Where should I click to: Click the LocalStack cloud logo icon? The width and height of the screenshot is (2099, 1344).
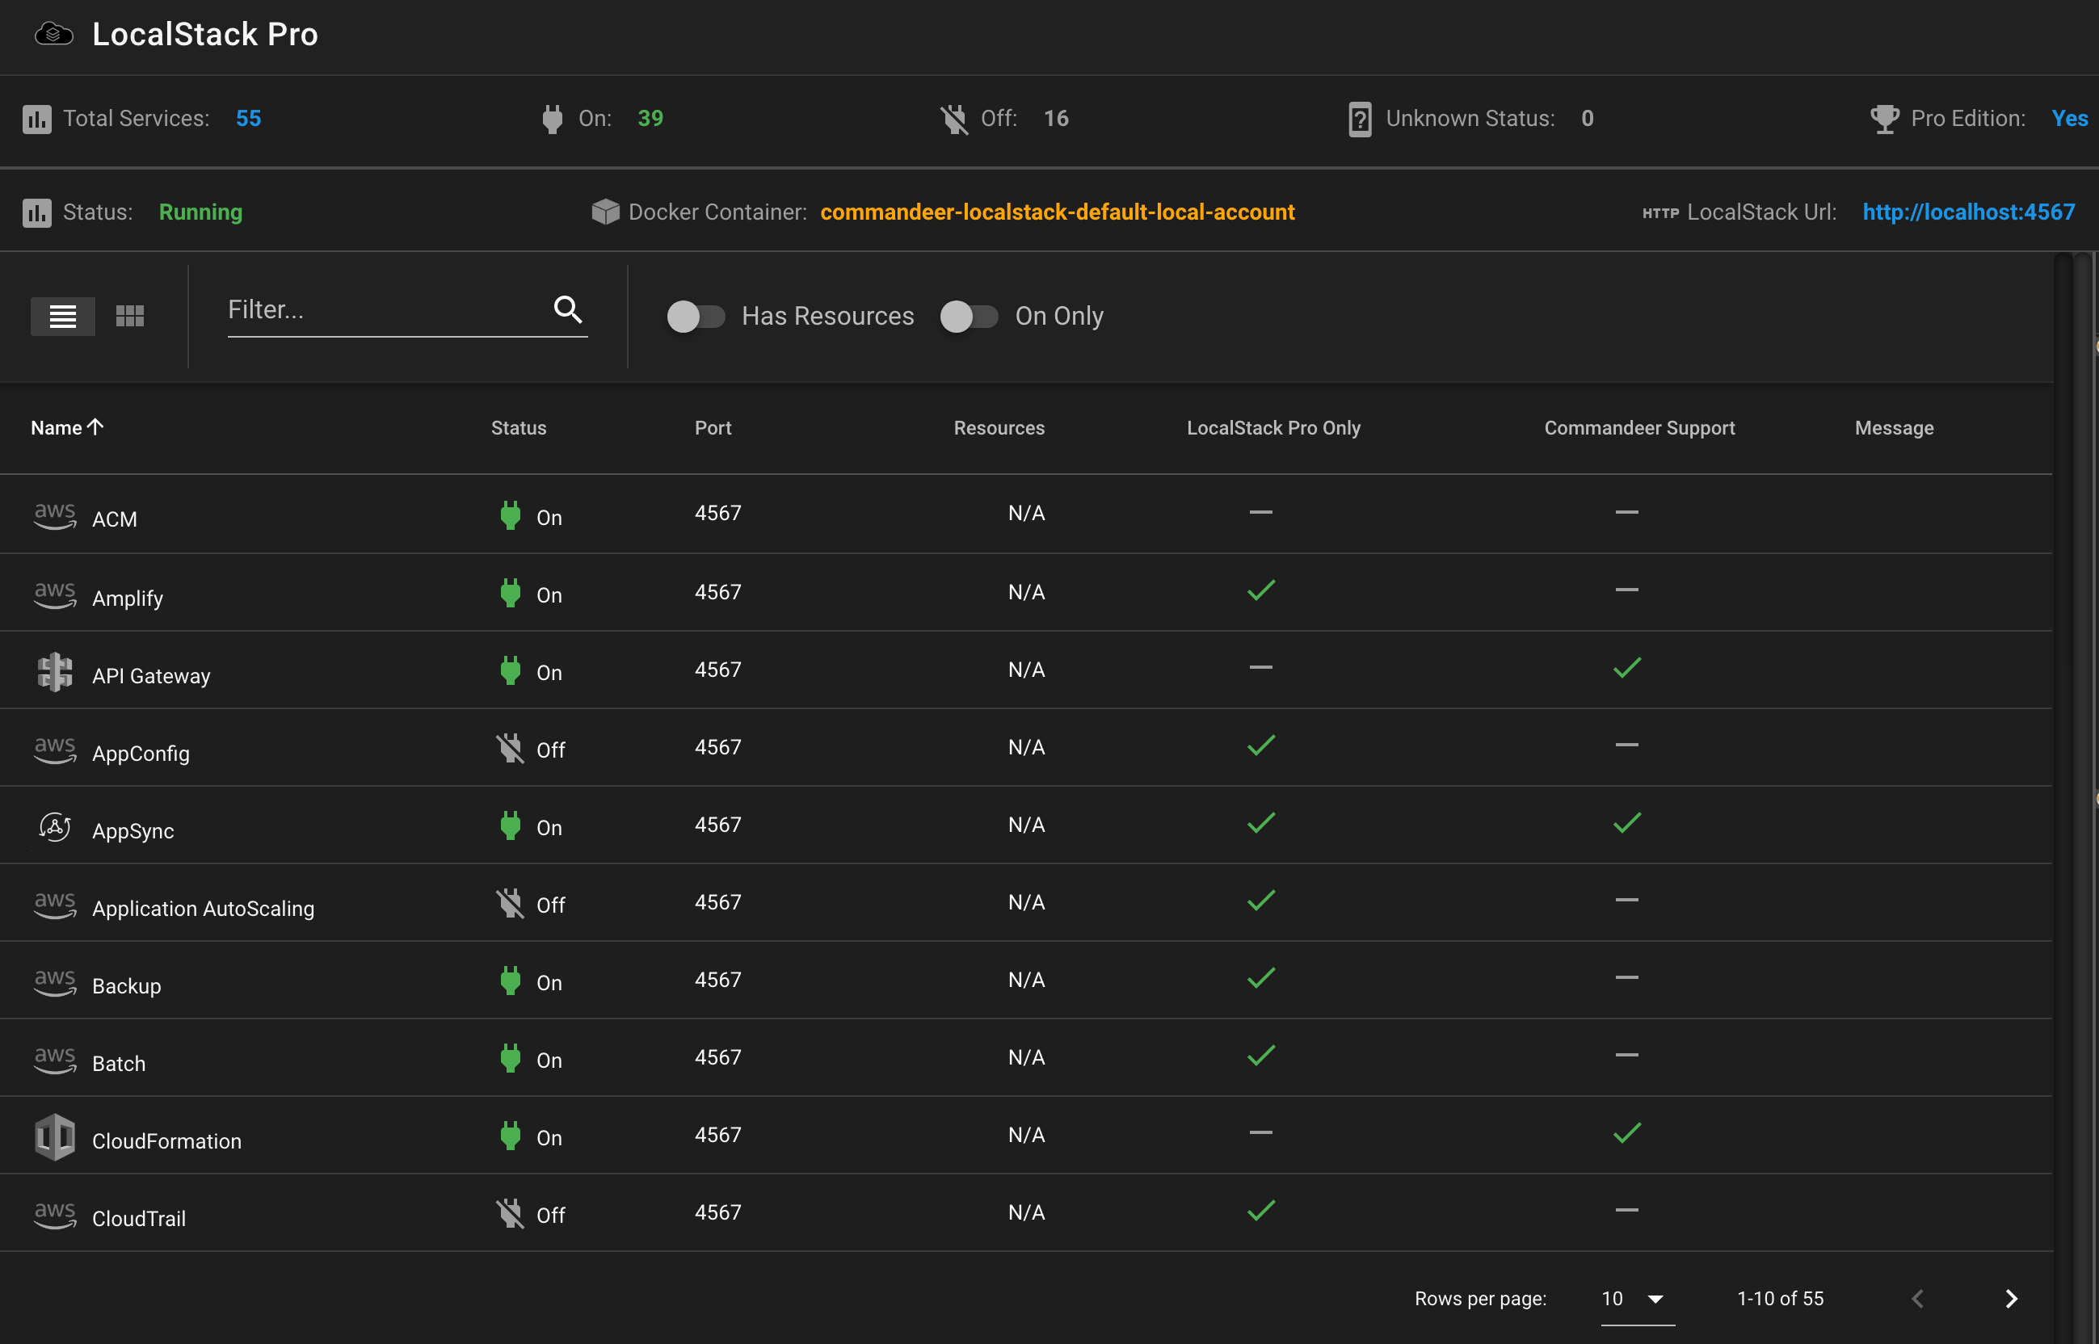point(53,34)
